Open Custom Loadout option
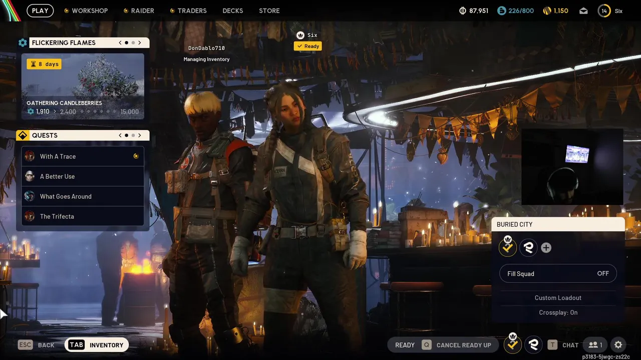The image size is (641, 360). (558, 298)
